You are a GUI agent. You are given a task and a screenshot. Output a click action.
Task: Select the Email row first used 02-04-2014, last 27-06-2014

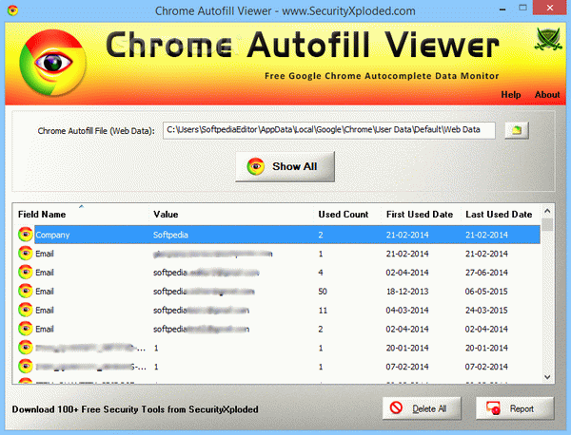coord(279,273)
